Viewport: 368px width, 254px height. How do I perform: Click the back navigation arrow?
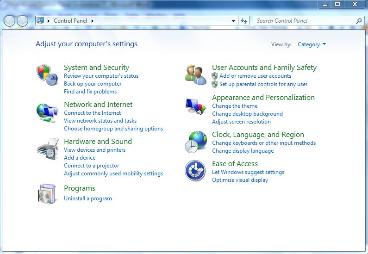click(9, 21)
